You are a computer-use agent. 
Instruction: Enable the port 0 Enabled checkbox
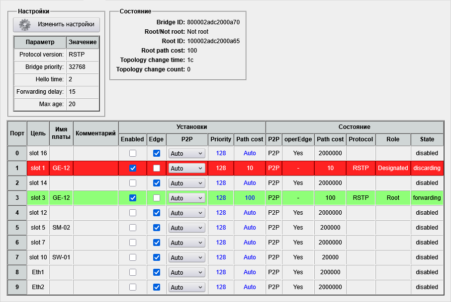click(x=133, y=153)
